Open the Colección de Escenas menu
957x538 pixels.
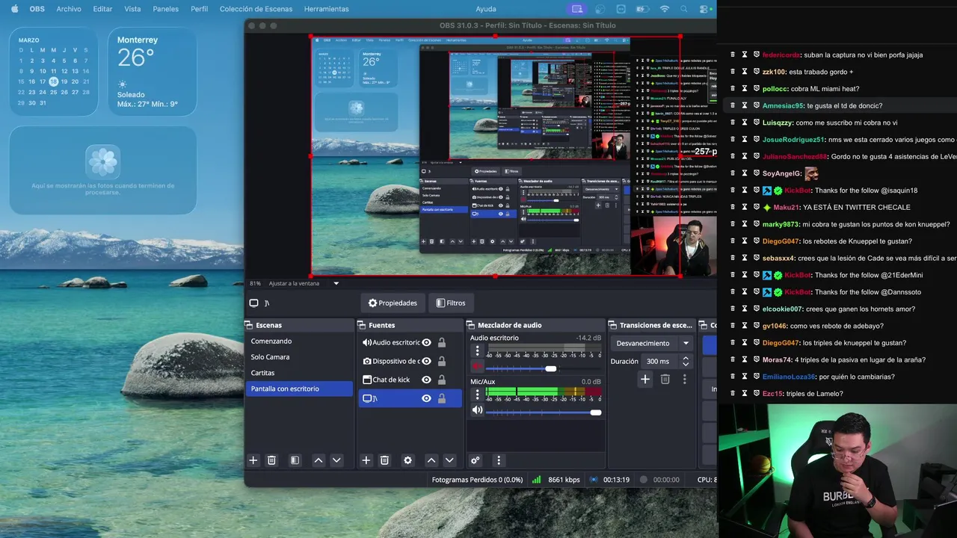coord(256,9)
